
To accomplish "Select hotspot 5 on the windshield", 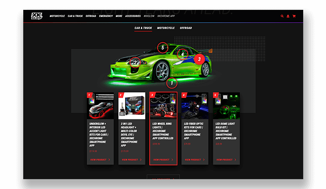I will pos(163,48).
